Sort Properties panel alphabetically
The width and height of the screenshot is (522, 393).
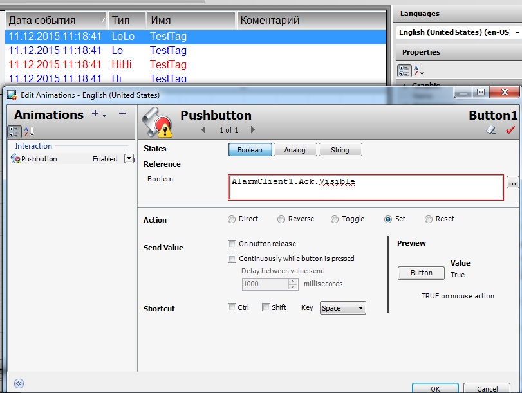(x=418, y=71)
